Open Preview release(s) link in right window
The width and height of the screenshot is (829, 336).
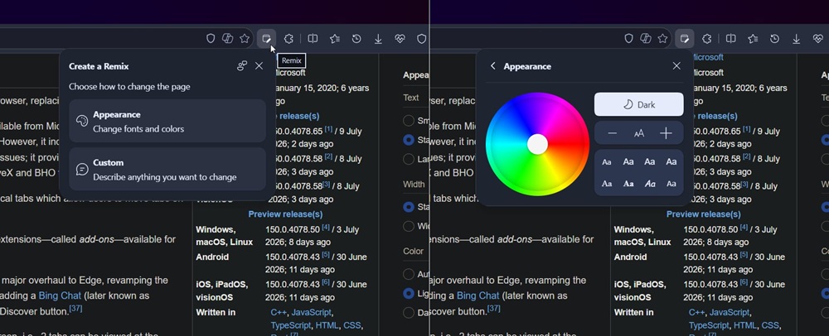704,214
